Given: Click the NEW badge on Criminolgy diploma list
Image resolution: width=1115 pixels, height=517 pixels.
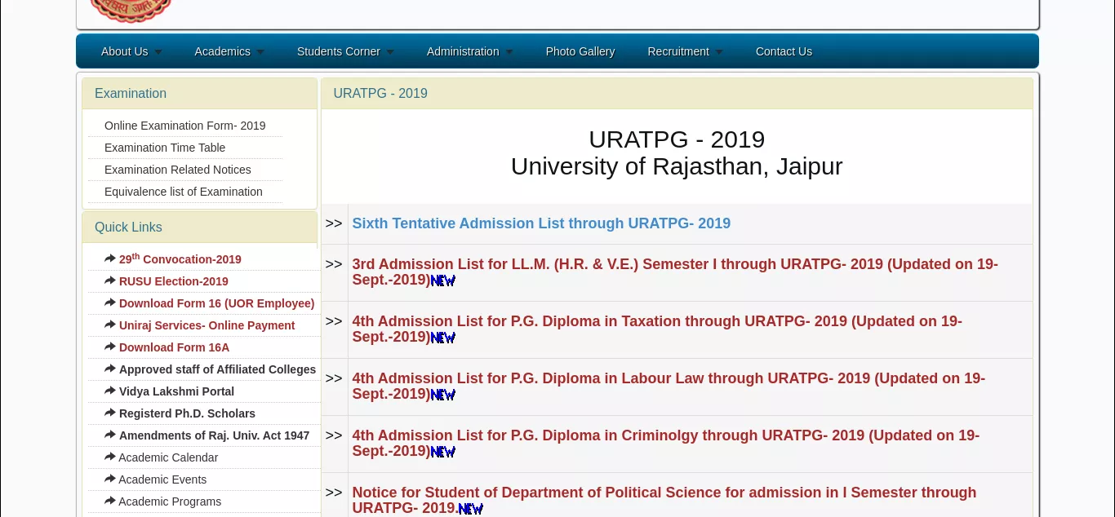Looking at the screenshot, I should [x=443, y=452].
